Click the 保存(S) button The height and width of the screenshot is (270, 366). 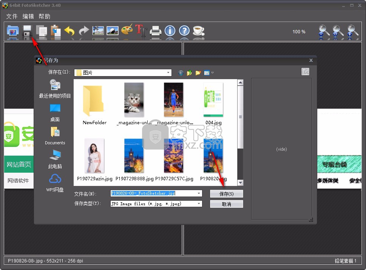click(x=226, y=194)
